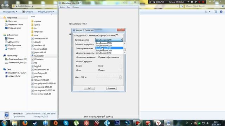
Task: Click MobileGames in the address breadcrumb
Action: [x=24, y=6]
